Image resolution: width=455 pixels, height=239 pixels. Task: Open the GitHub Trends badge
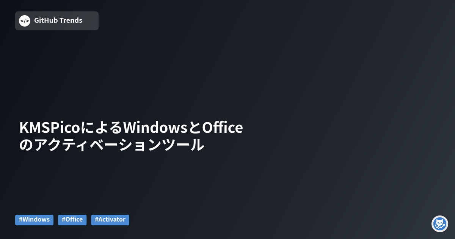point(57,21)
